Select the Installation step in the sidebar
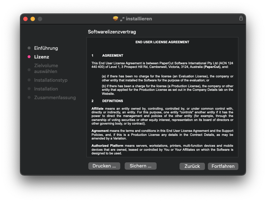Image resolution: width=266 pixels, height=202 pixels. (x=46, y=89)
